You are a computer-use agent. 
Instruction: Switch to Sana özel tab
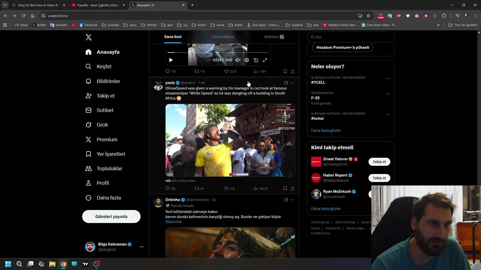tap(172, 37)
